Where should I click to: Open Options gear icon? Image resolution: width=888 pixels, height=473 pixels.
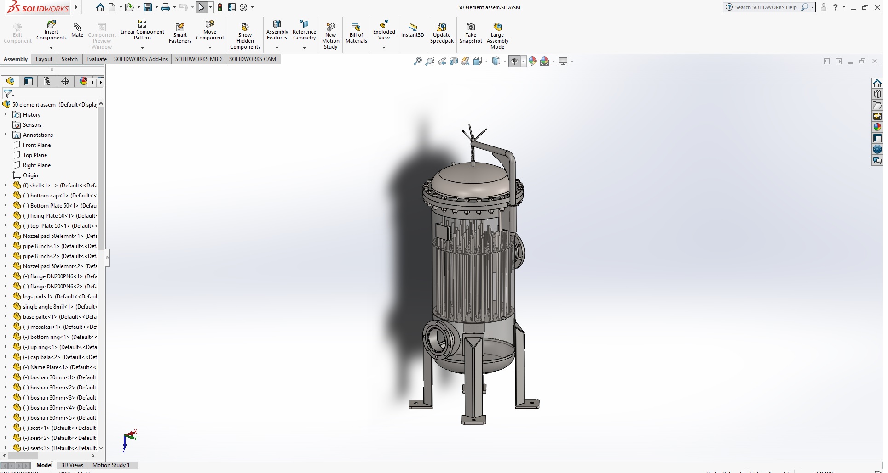[x=244, y=7]
